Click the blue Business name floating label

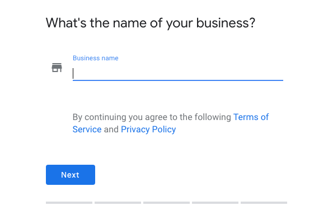click(x=95, y=58)
